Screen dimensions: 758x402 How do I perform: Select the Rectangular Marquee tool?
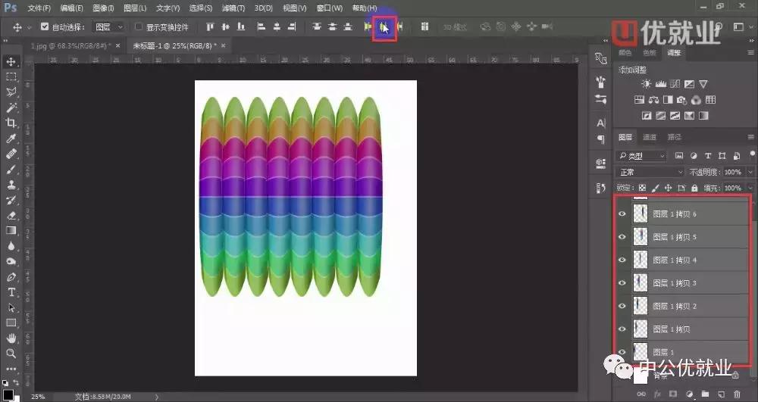click(11, 76)
